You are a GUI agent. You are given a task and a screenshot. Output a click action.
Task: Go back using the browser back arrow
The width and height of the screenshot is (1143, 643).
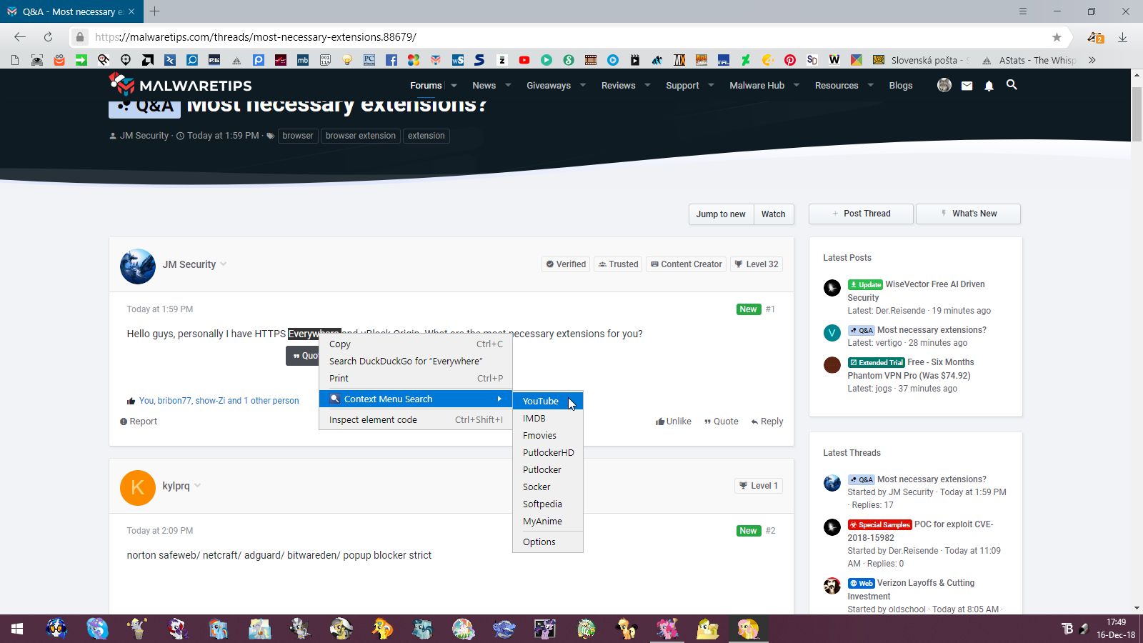(20, 37)
